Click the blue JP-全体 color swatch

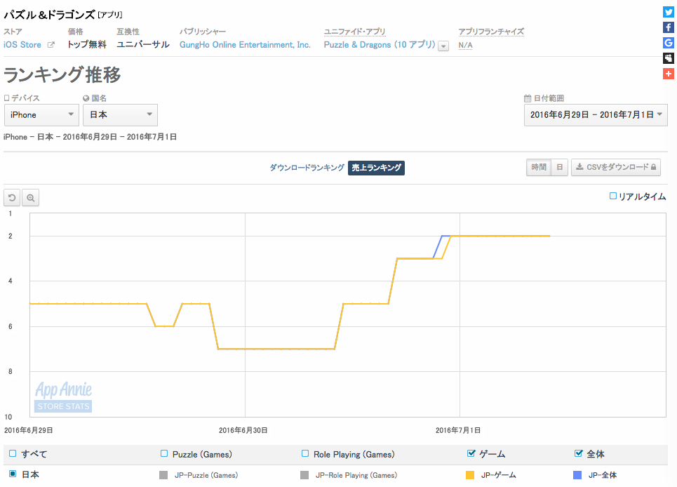577,475
